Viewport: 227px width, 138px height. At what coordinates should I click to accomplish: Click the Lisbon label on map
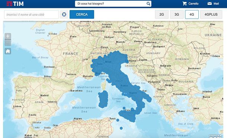[x=17, y=106]
